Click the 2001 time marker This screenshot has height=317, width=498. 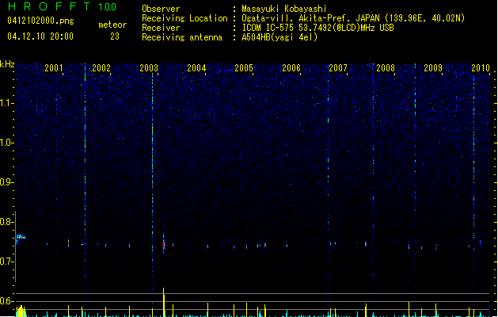(x=54, y=67)
